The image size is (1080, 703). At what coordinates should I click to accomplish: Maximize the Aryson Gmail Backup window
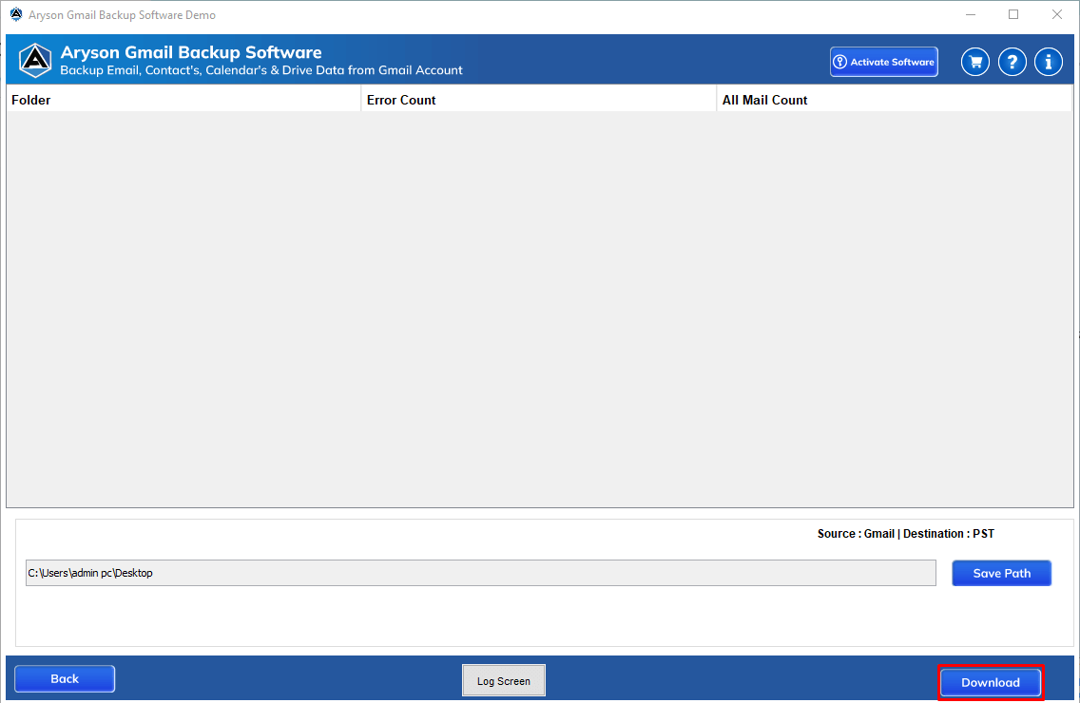point(1013,14)
